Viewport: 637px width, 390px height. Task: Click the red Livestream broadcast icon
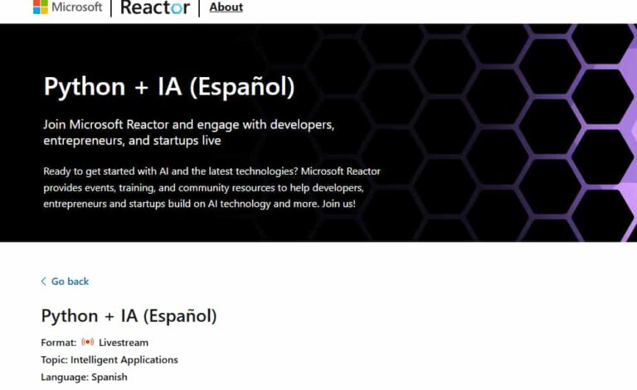(x=87, y=342)
